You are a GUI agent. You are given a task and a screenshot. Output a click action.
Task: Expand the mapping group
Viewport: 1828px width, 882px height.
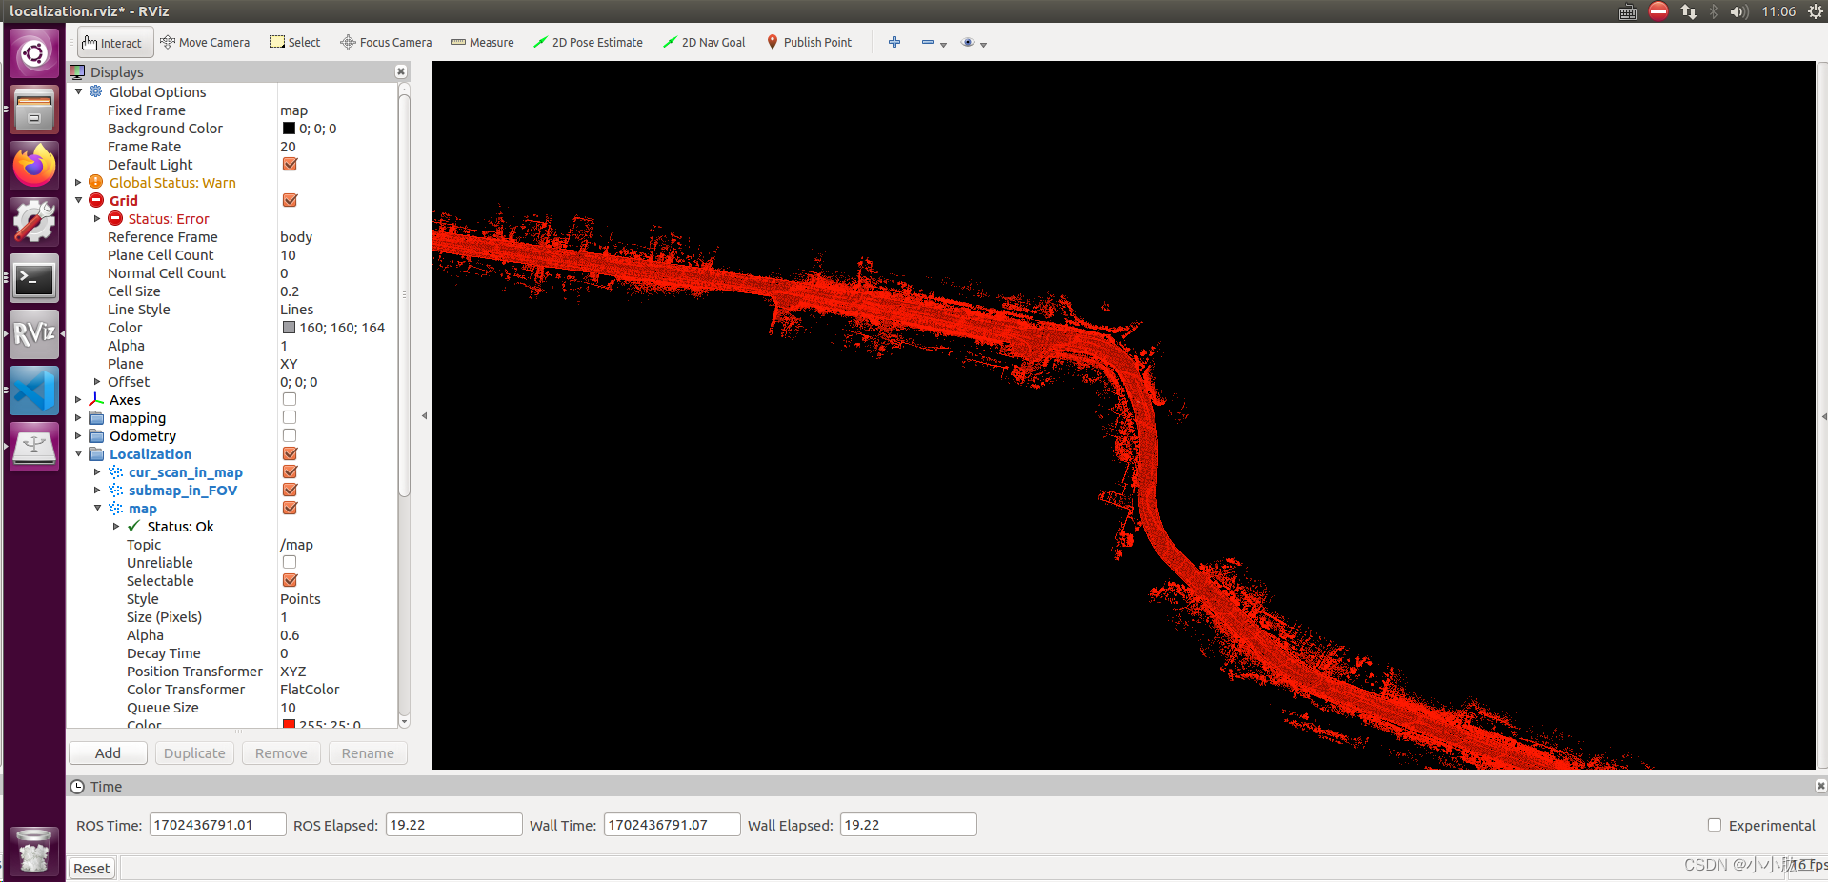click(78, 418)
